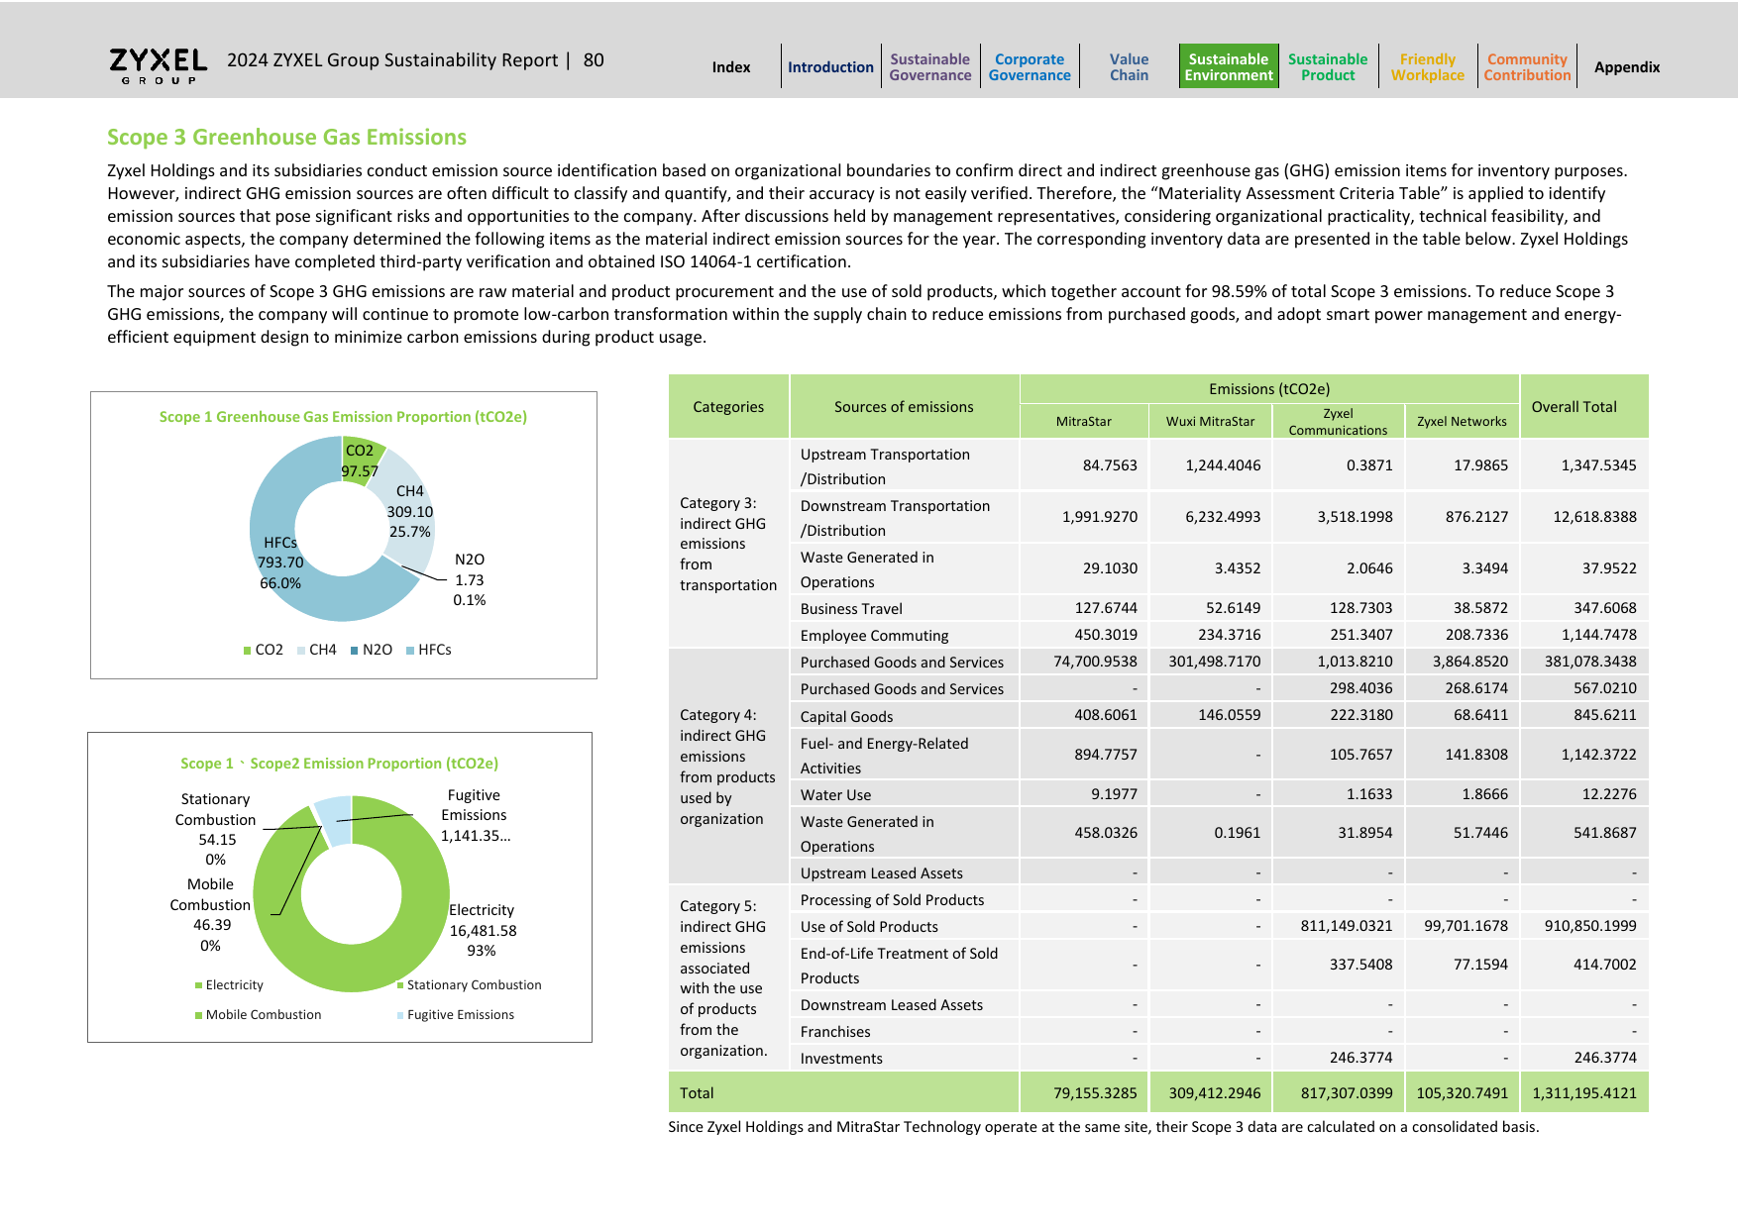Switch to the Corporate Governance tab
Image resolution: width=1738 pixels, height=1229 pixels.
coord(1030,67)
